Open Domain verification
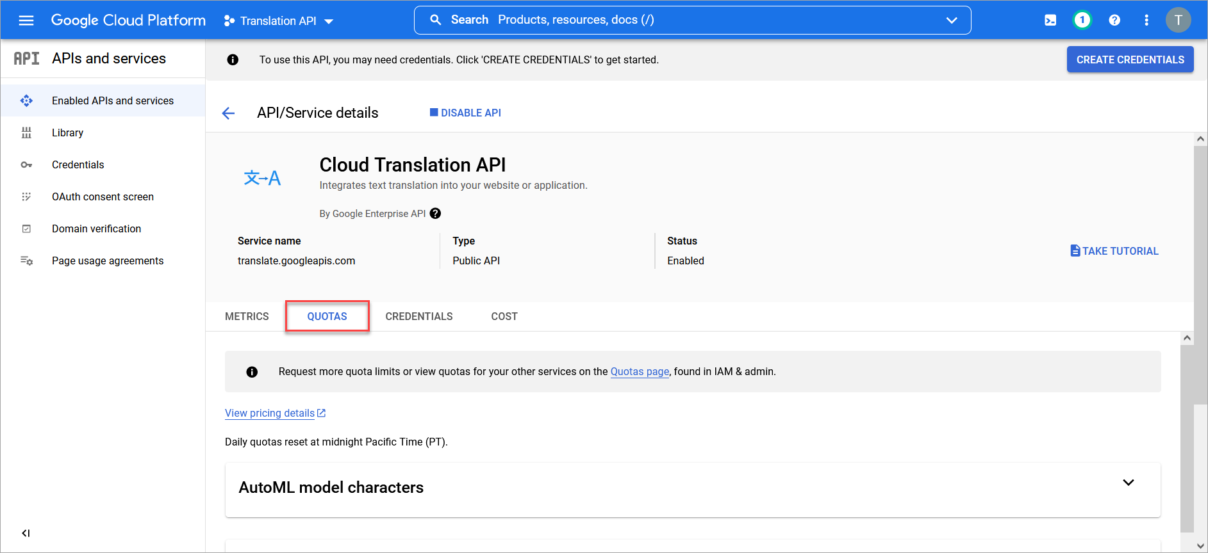This screenshot has width=1208, height=553. pos(103,228)
